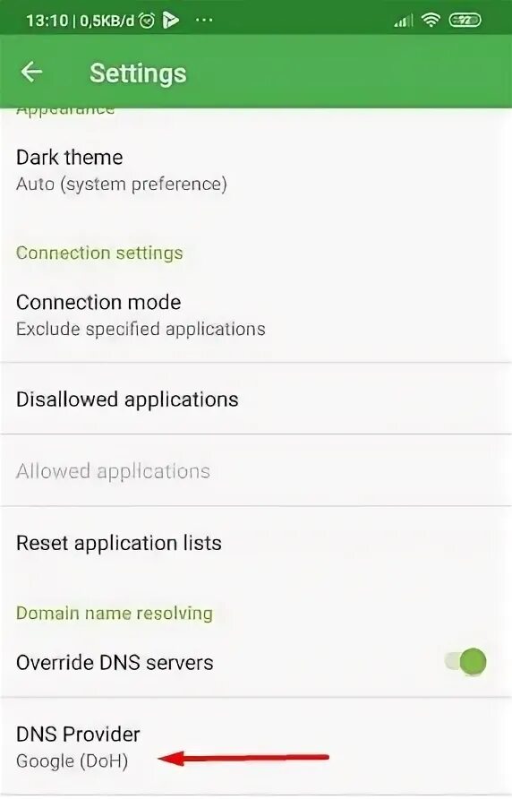Tap the Settings title text
Image resolution: width=512 pixels, height=799 pixels.
pyautogui.click(x=138, y=73)
